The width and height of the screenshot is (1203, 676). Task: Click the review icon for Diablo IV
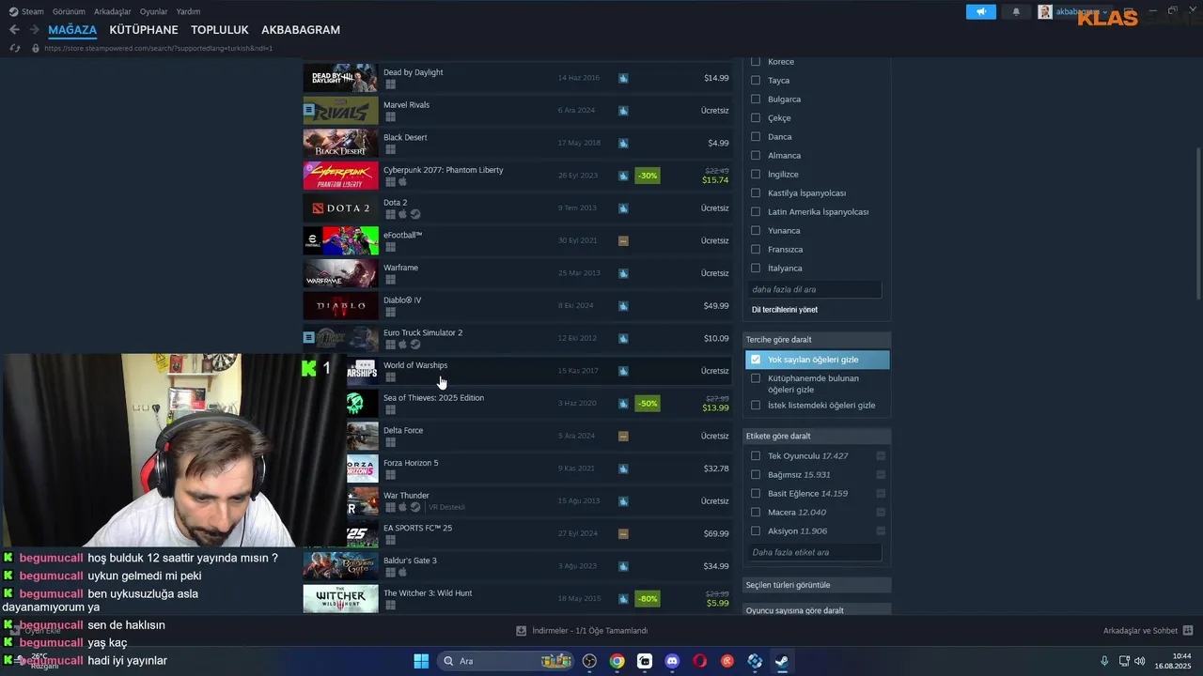(623, 306)
